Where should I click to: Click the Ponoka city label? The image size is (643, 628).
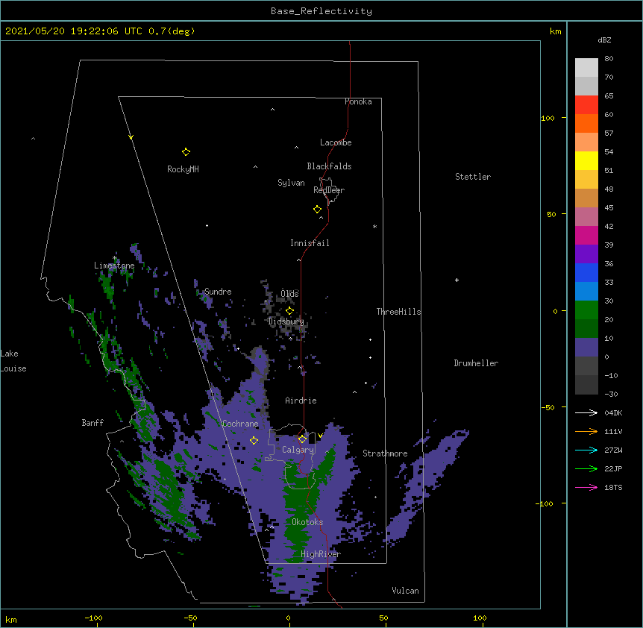coord(358,101)
